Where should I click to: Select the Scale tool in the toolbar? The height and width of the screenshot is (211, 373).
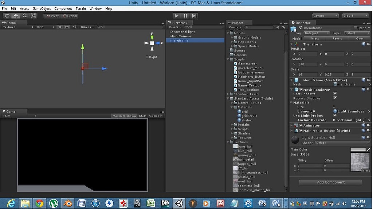(x=34, y=16)
